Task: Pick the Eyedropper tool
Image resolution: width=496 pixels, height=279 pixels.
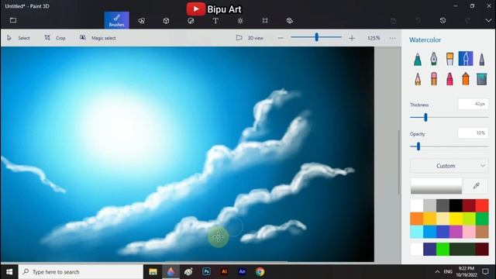Action: (476, 186)
